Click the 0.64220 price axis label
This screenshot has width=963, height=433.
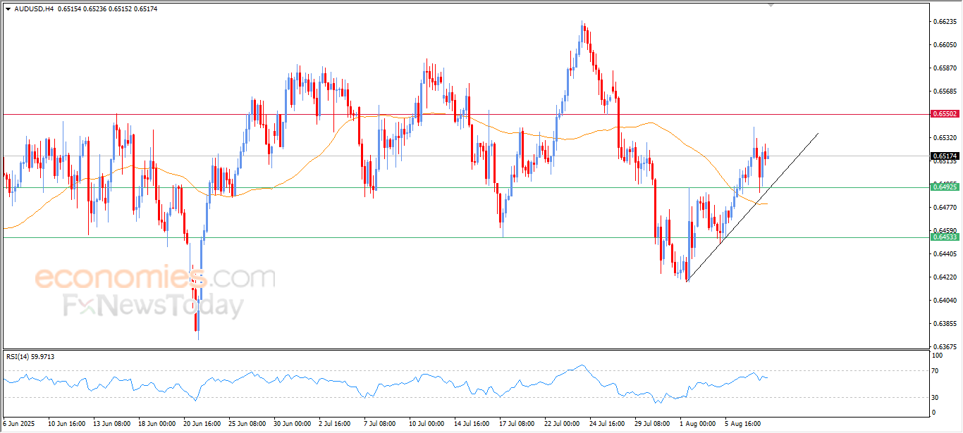(944, 277)
